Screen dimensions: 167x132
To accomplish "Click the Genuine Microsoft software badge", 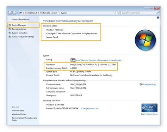I will [149, 108].
